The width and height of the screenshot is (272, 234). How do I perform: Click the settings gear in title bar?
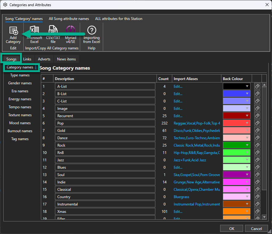click(x=5, y=5)
